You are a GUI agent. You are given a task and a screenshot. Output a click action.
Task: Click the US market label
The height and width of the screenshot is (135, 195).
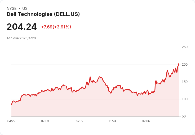(25, 9)
